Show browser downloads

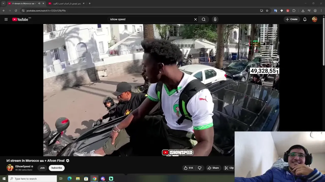[303, 11]
